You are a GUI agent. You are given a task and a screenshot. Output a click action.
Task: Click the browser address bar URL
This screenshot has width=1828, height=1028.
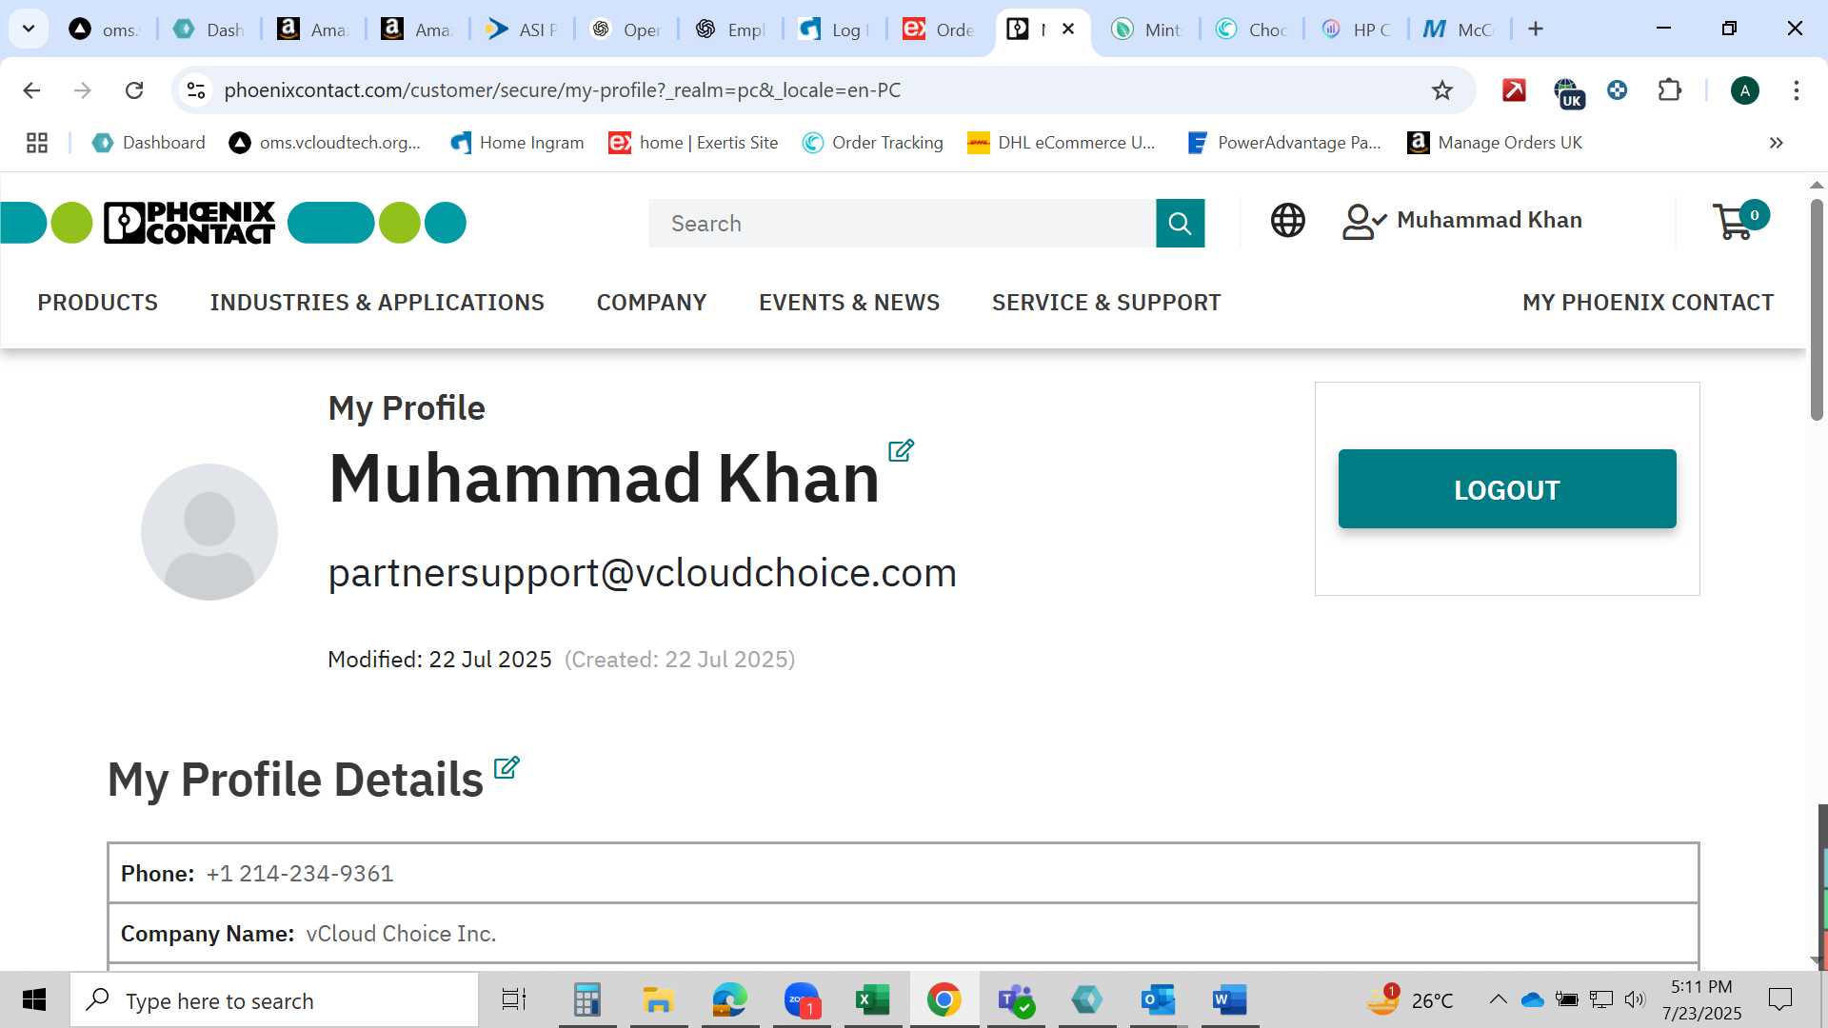click(563, 90)
